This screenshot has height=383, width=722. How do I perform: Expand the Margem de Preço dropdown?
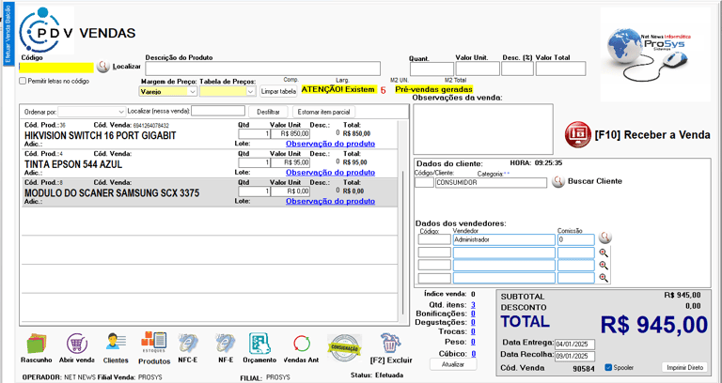193,92
